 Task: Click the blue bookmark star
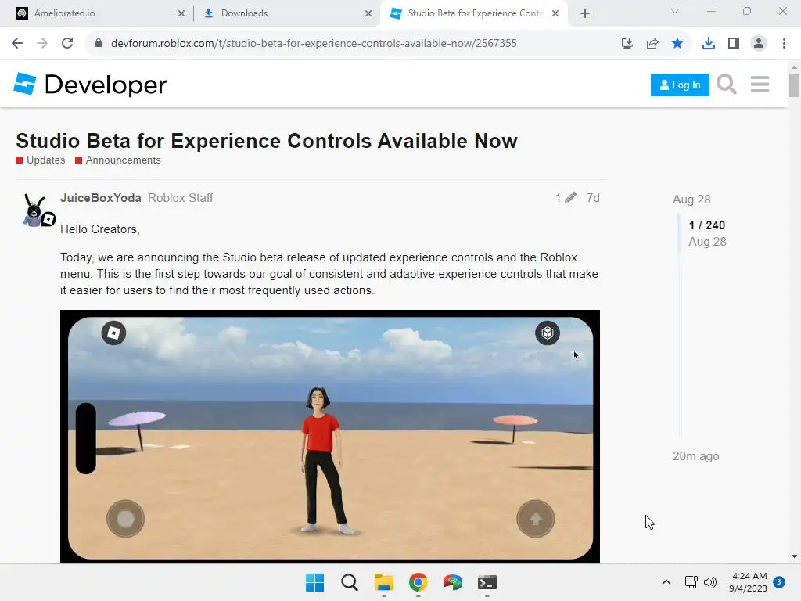pos(677,43)
